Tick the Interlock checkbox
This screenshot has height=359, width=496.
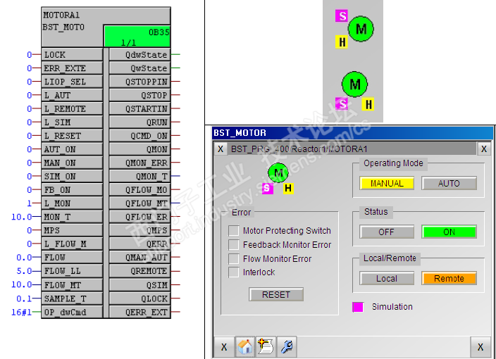tap(233, 272)
